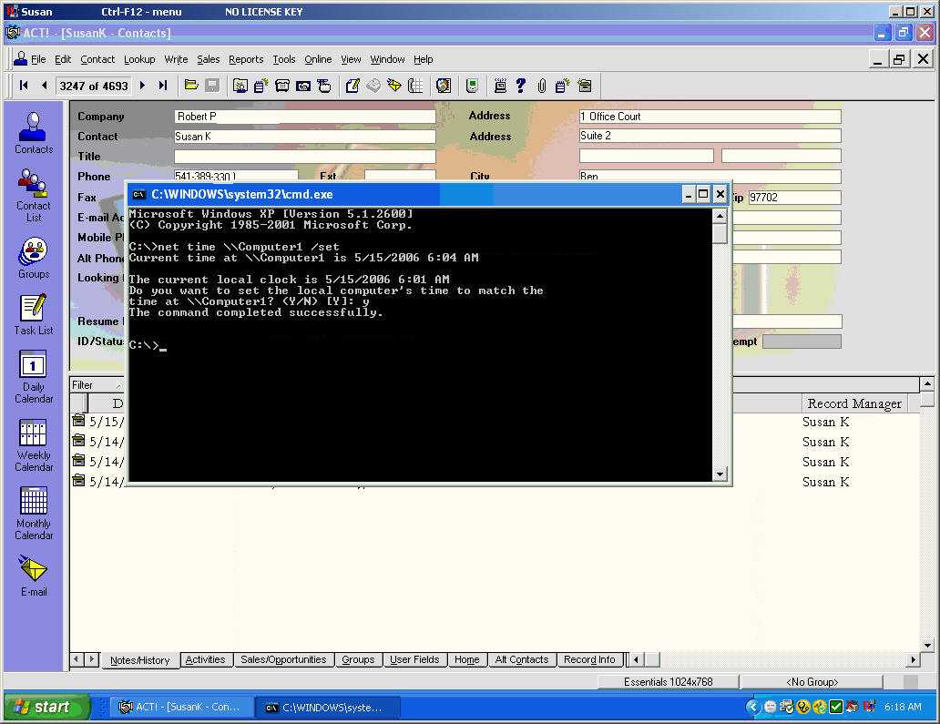Click the Record Manager column header
Screen dimensions: 940x724
click(x=854, y=403)
